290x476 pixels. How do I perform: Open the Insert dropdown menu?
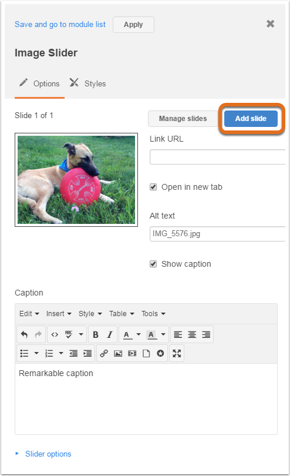click(x=59, y=314)
